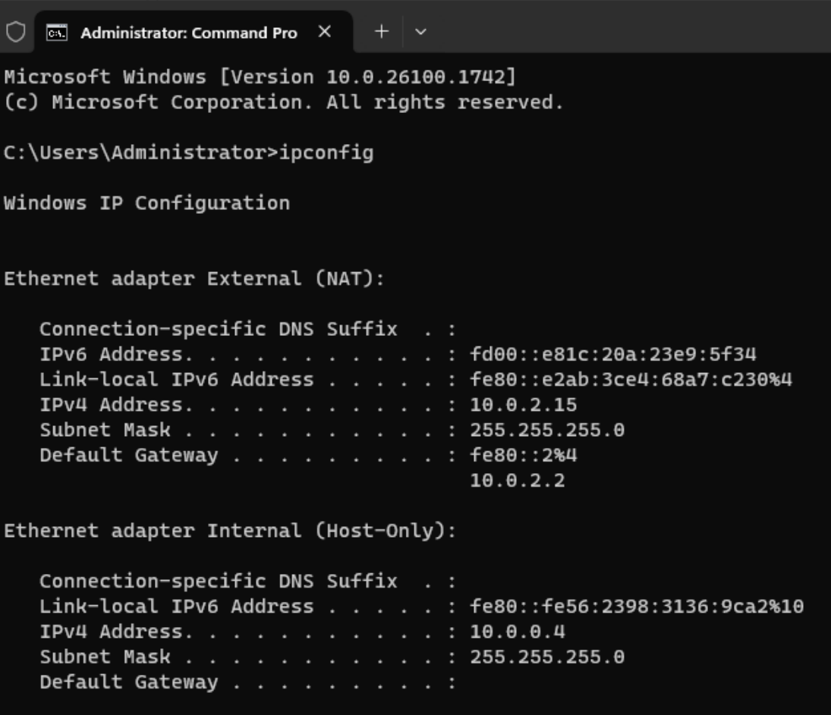Viewport: 831px width, 715px height.
Task: Click the External adapter subnet mask value
Action: pyautogui.click(x=547, y=430)
